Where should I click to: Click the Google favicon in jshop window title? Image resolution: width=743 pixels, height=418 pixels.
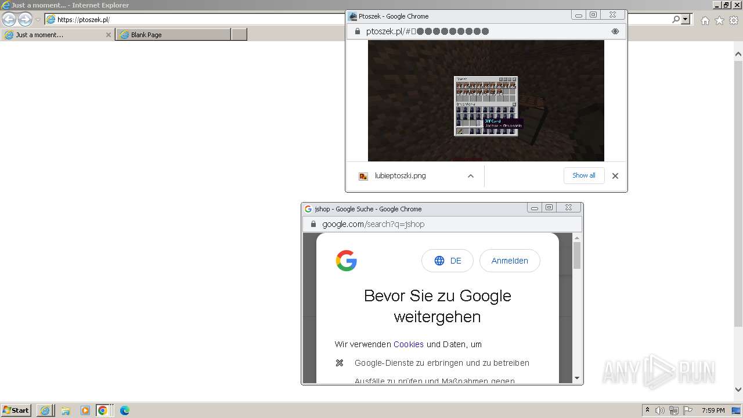tap(308, 209)
